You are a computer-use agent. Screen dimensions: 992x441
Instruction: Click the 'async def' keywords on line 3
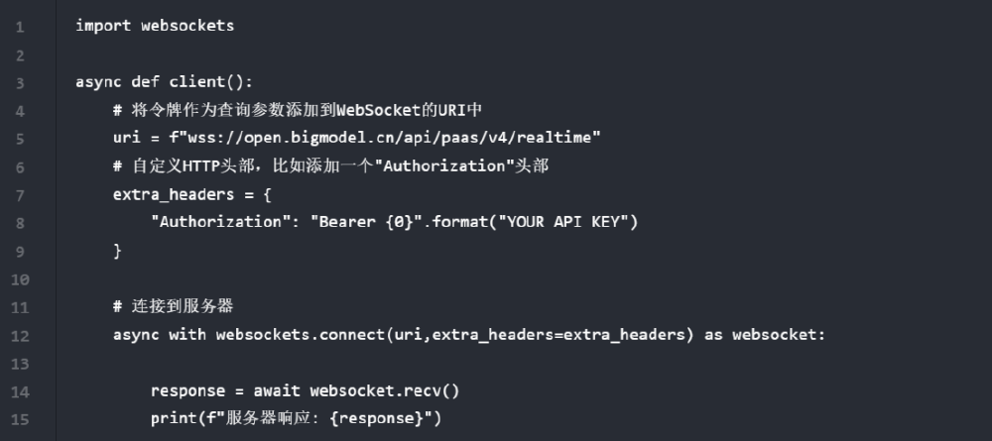coord(113,82)
